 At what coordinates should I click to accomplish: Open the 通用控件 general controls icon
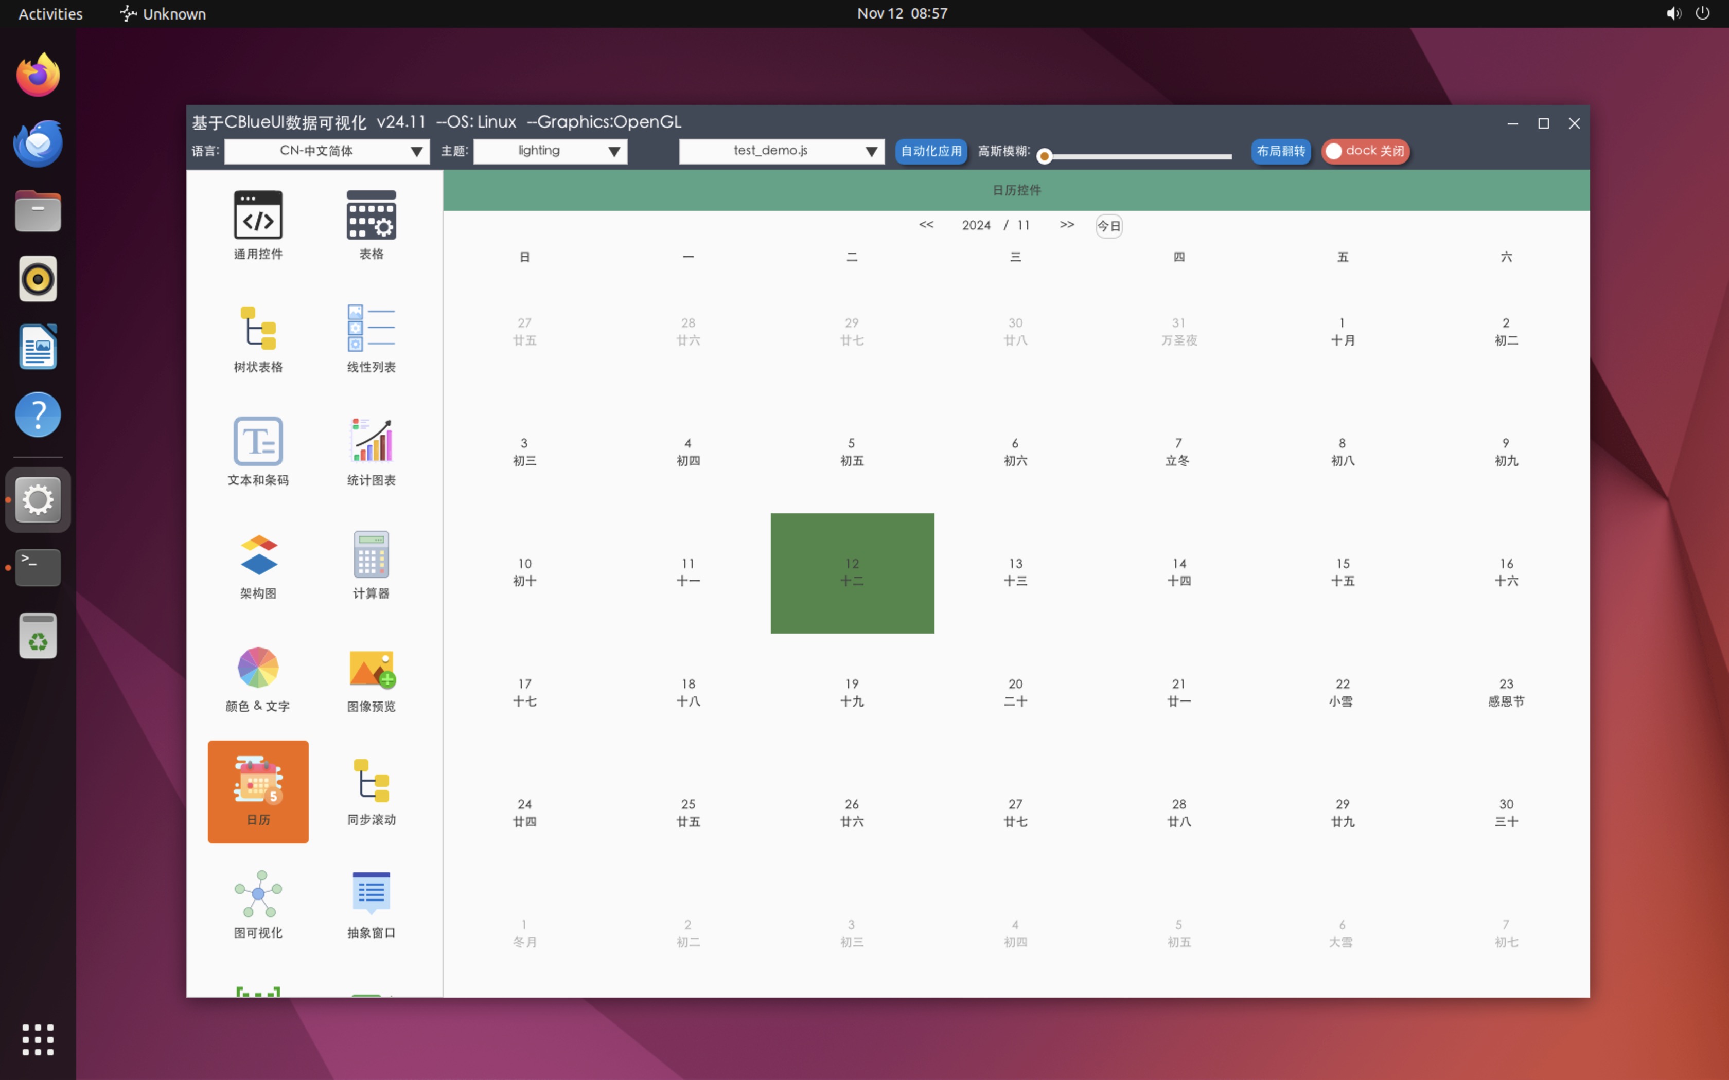pos(258,225)
